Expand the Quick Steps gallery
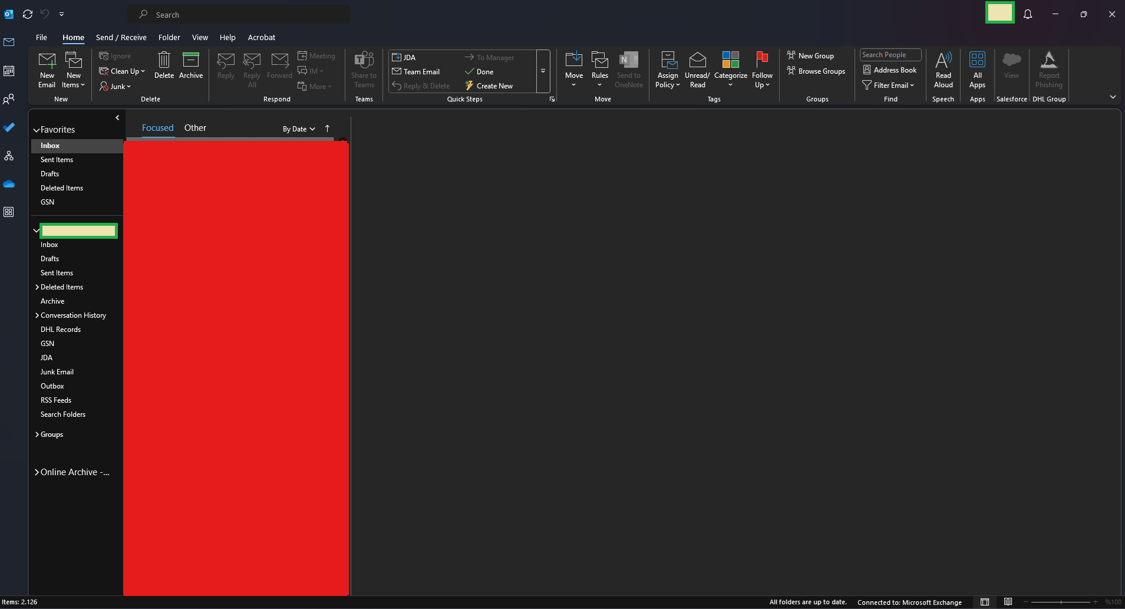This screenshot has height=609, width=1125. tap(543, 71)
